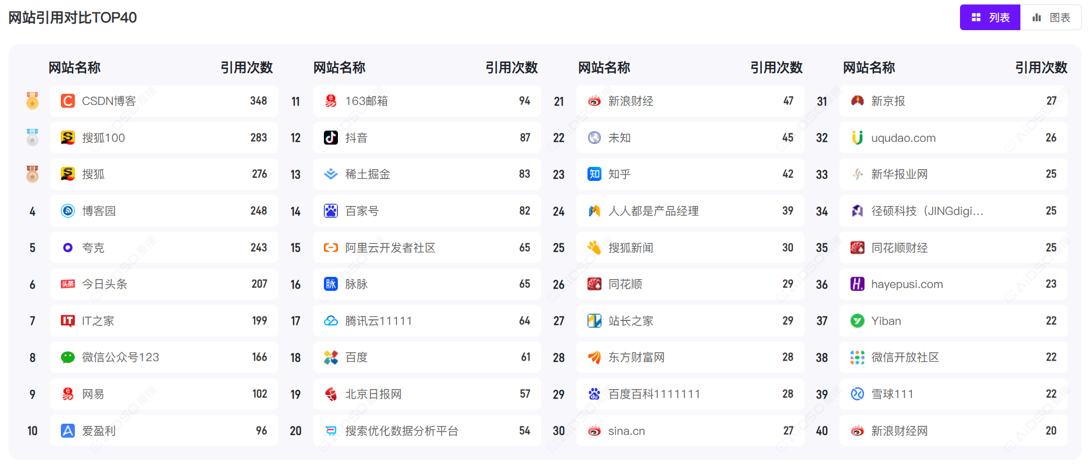Image resolution: width=1089 pixels, height=470 pixels.
Task: Select the 列表 list view tab
Action: point(990,17)
